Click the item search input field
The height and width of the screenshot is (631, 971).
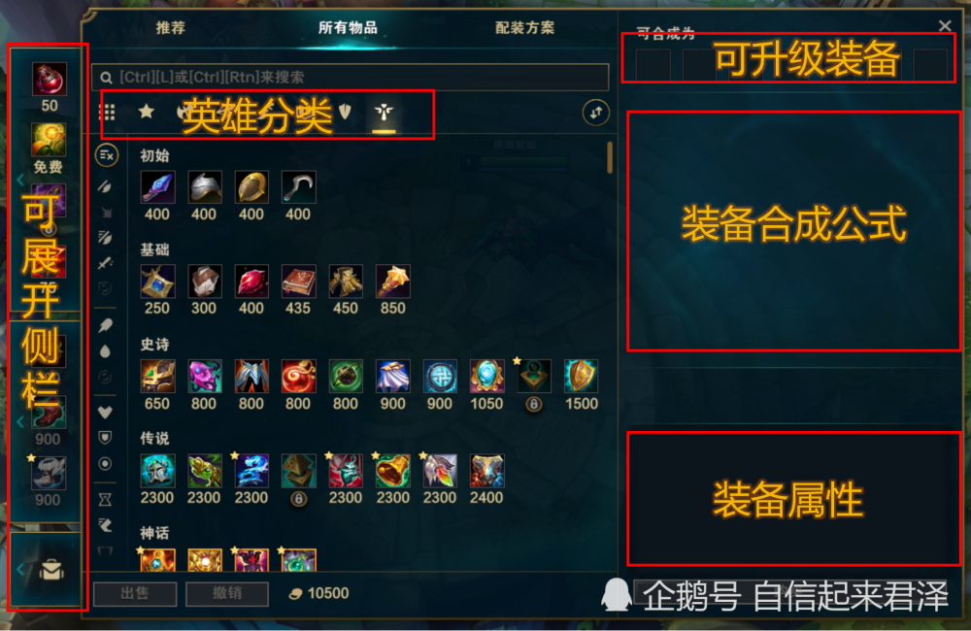coord(350,78)
